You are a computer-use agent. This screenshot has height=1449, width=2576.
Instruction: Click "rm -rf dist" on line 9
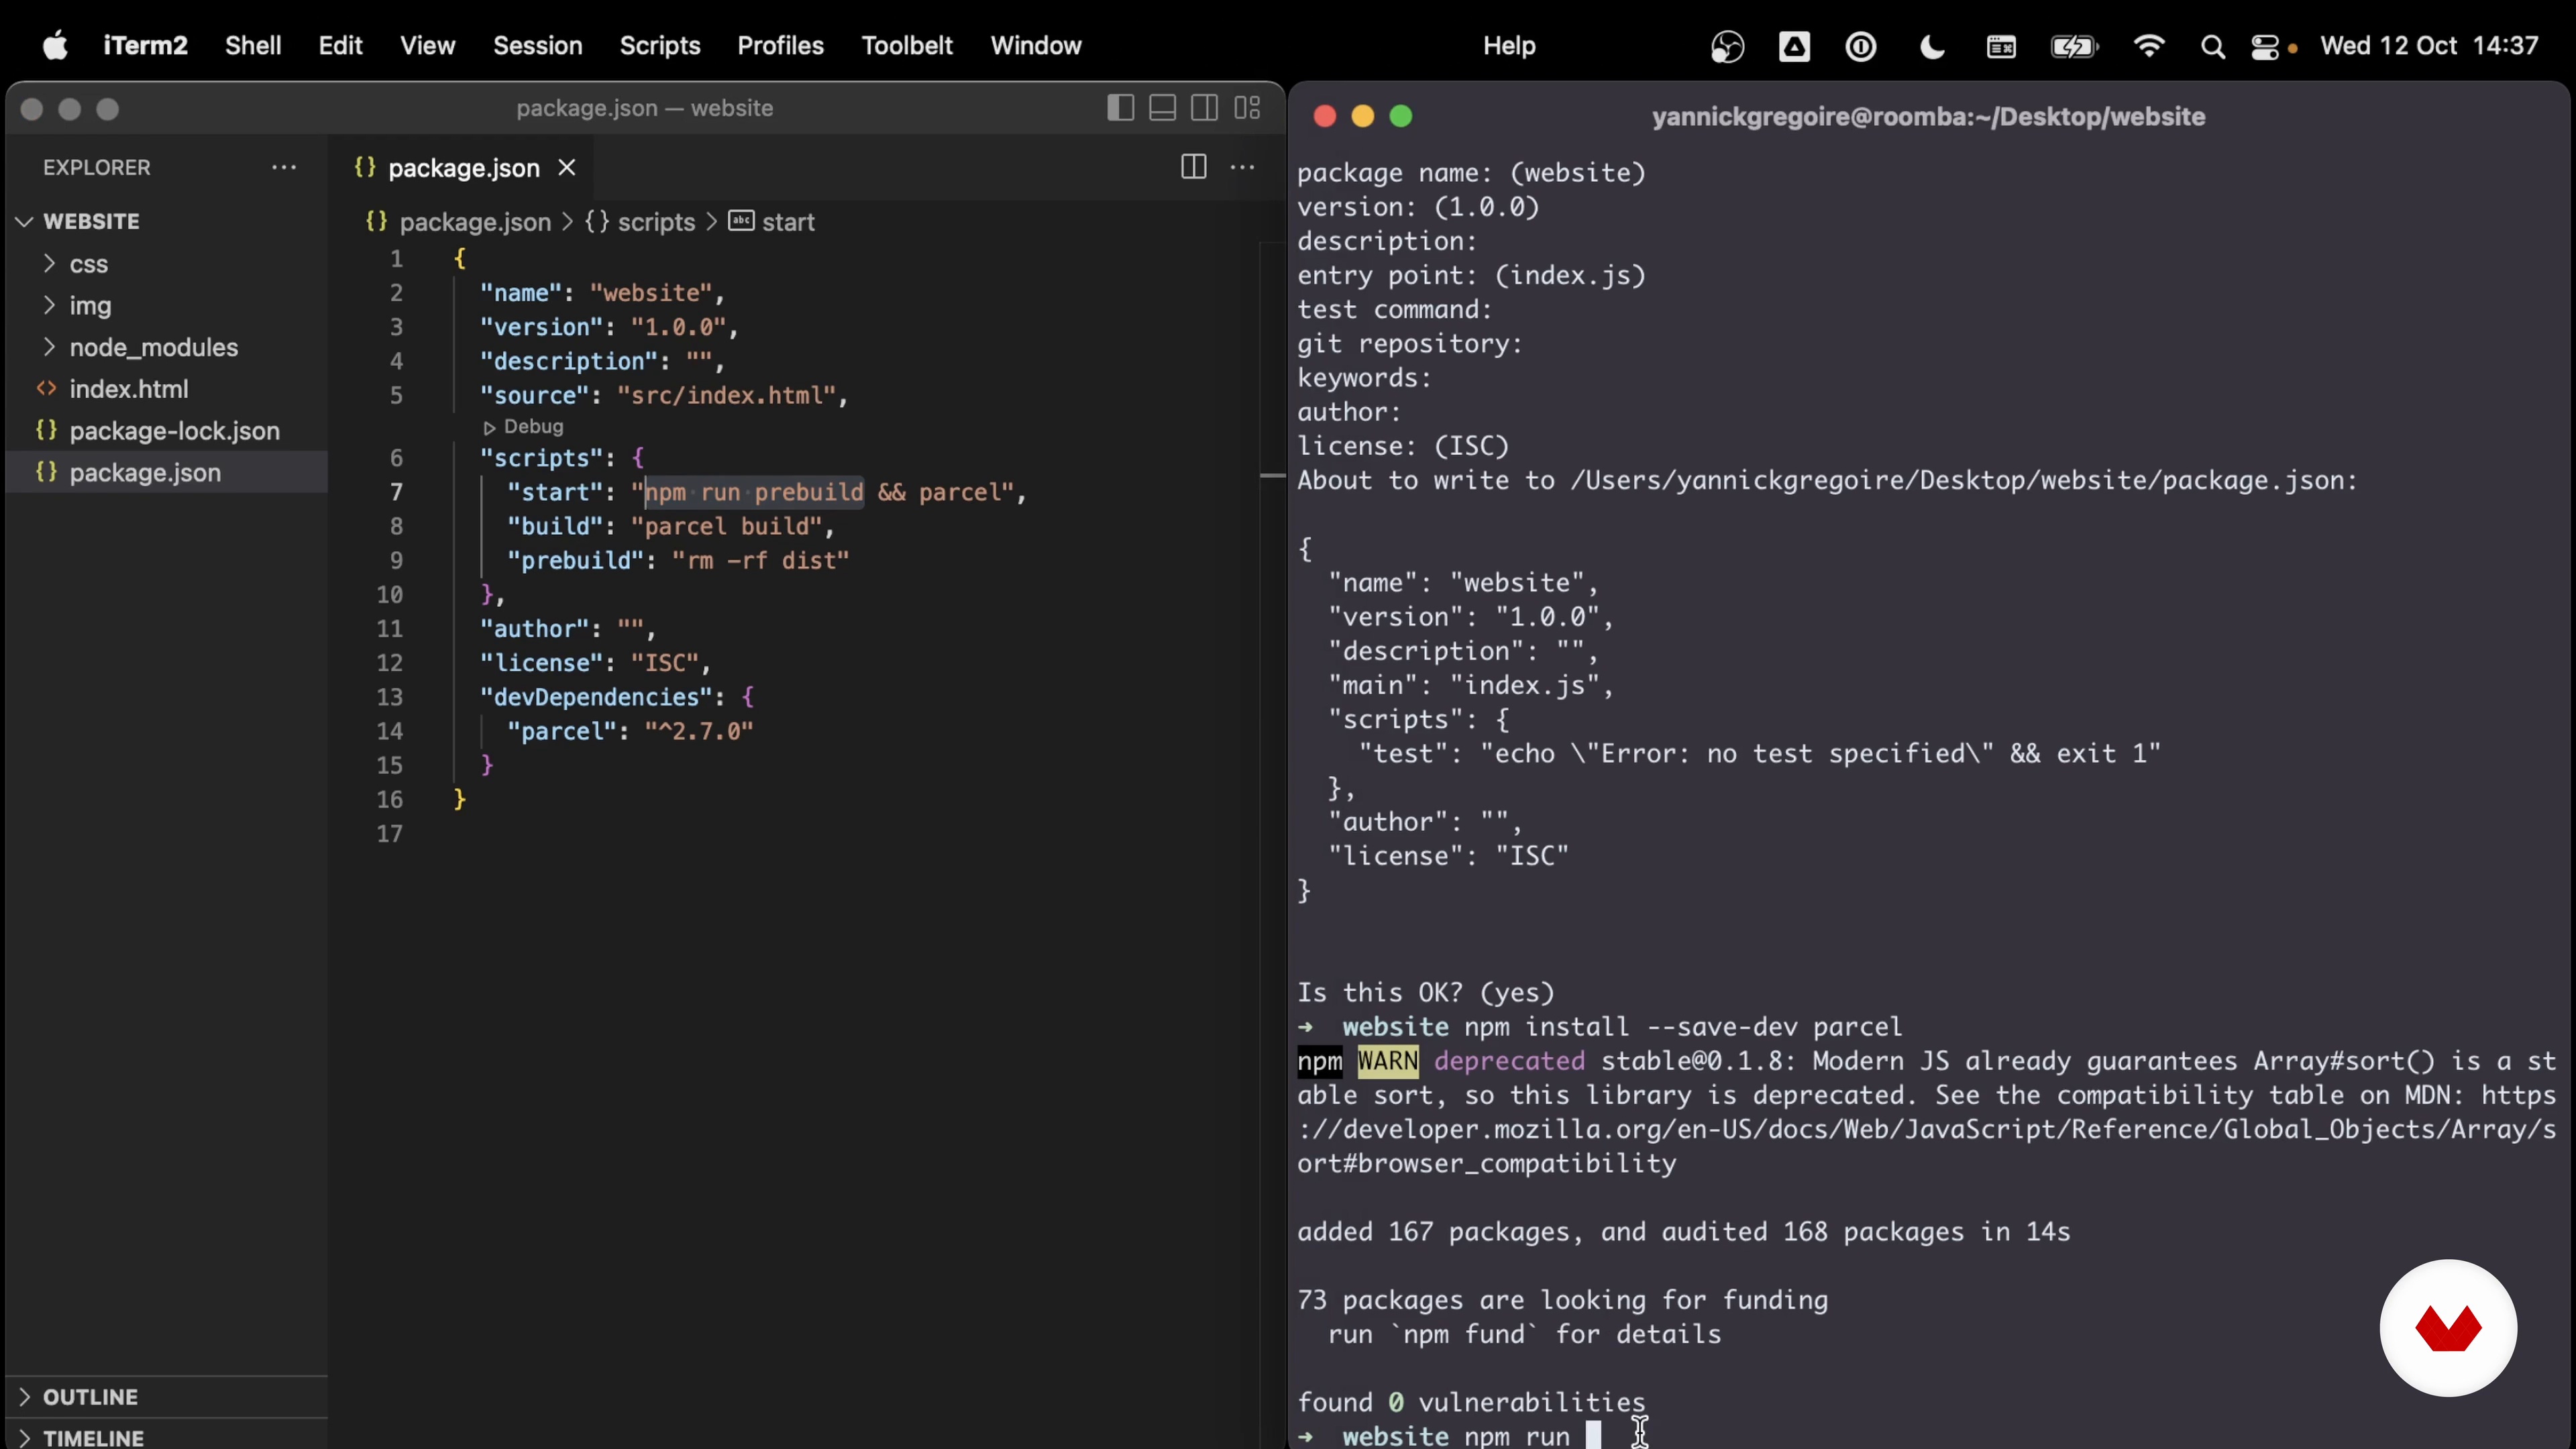[761, 560]
